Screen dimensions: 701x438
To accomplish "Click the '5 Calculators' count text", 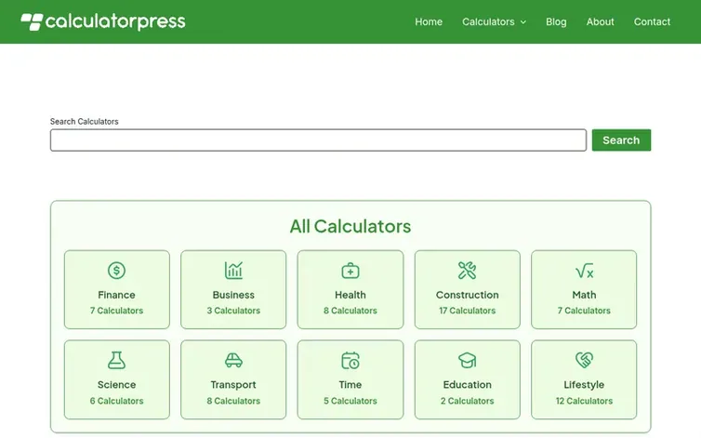I will (x=350, y=401).
